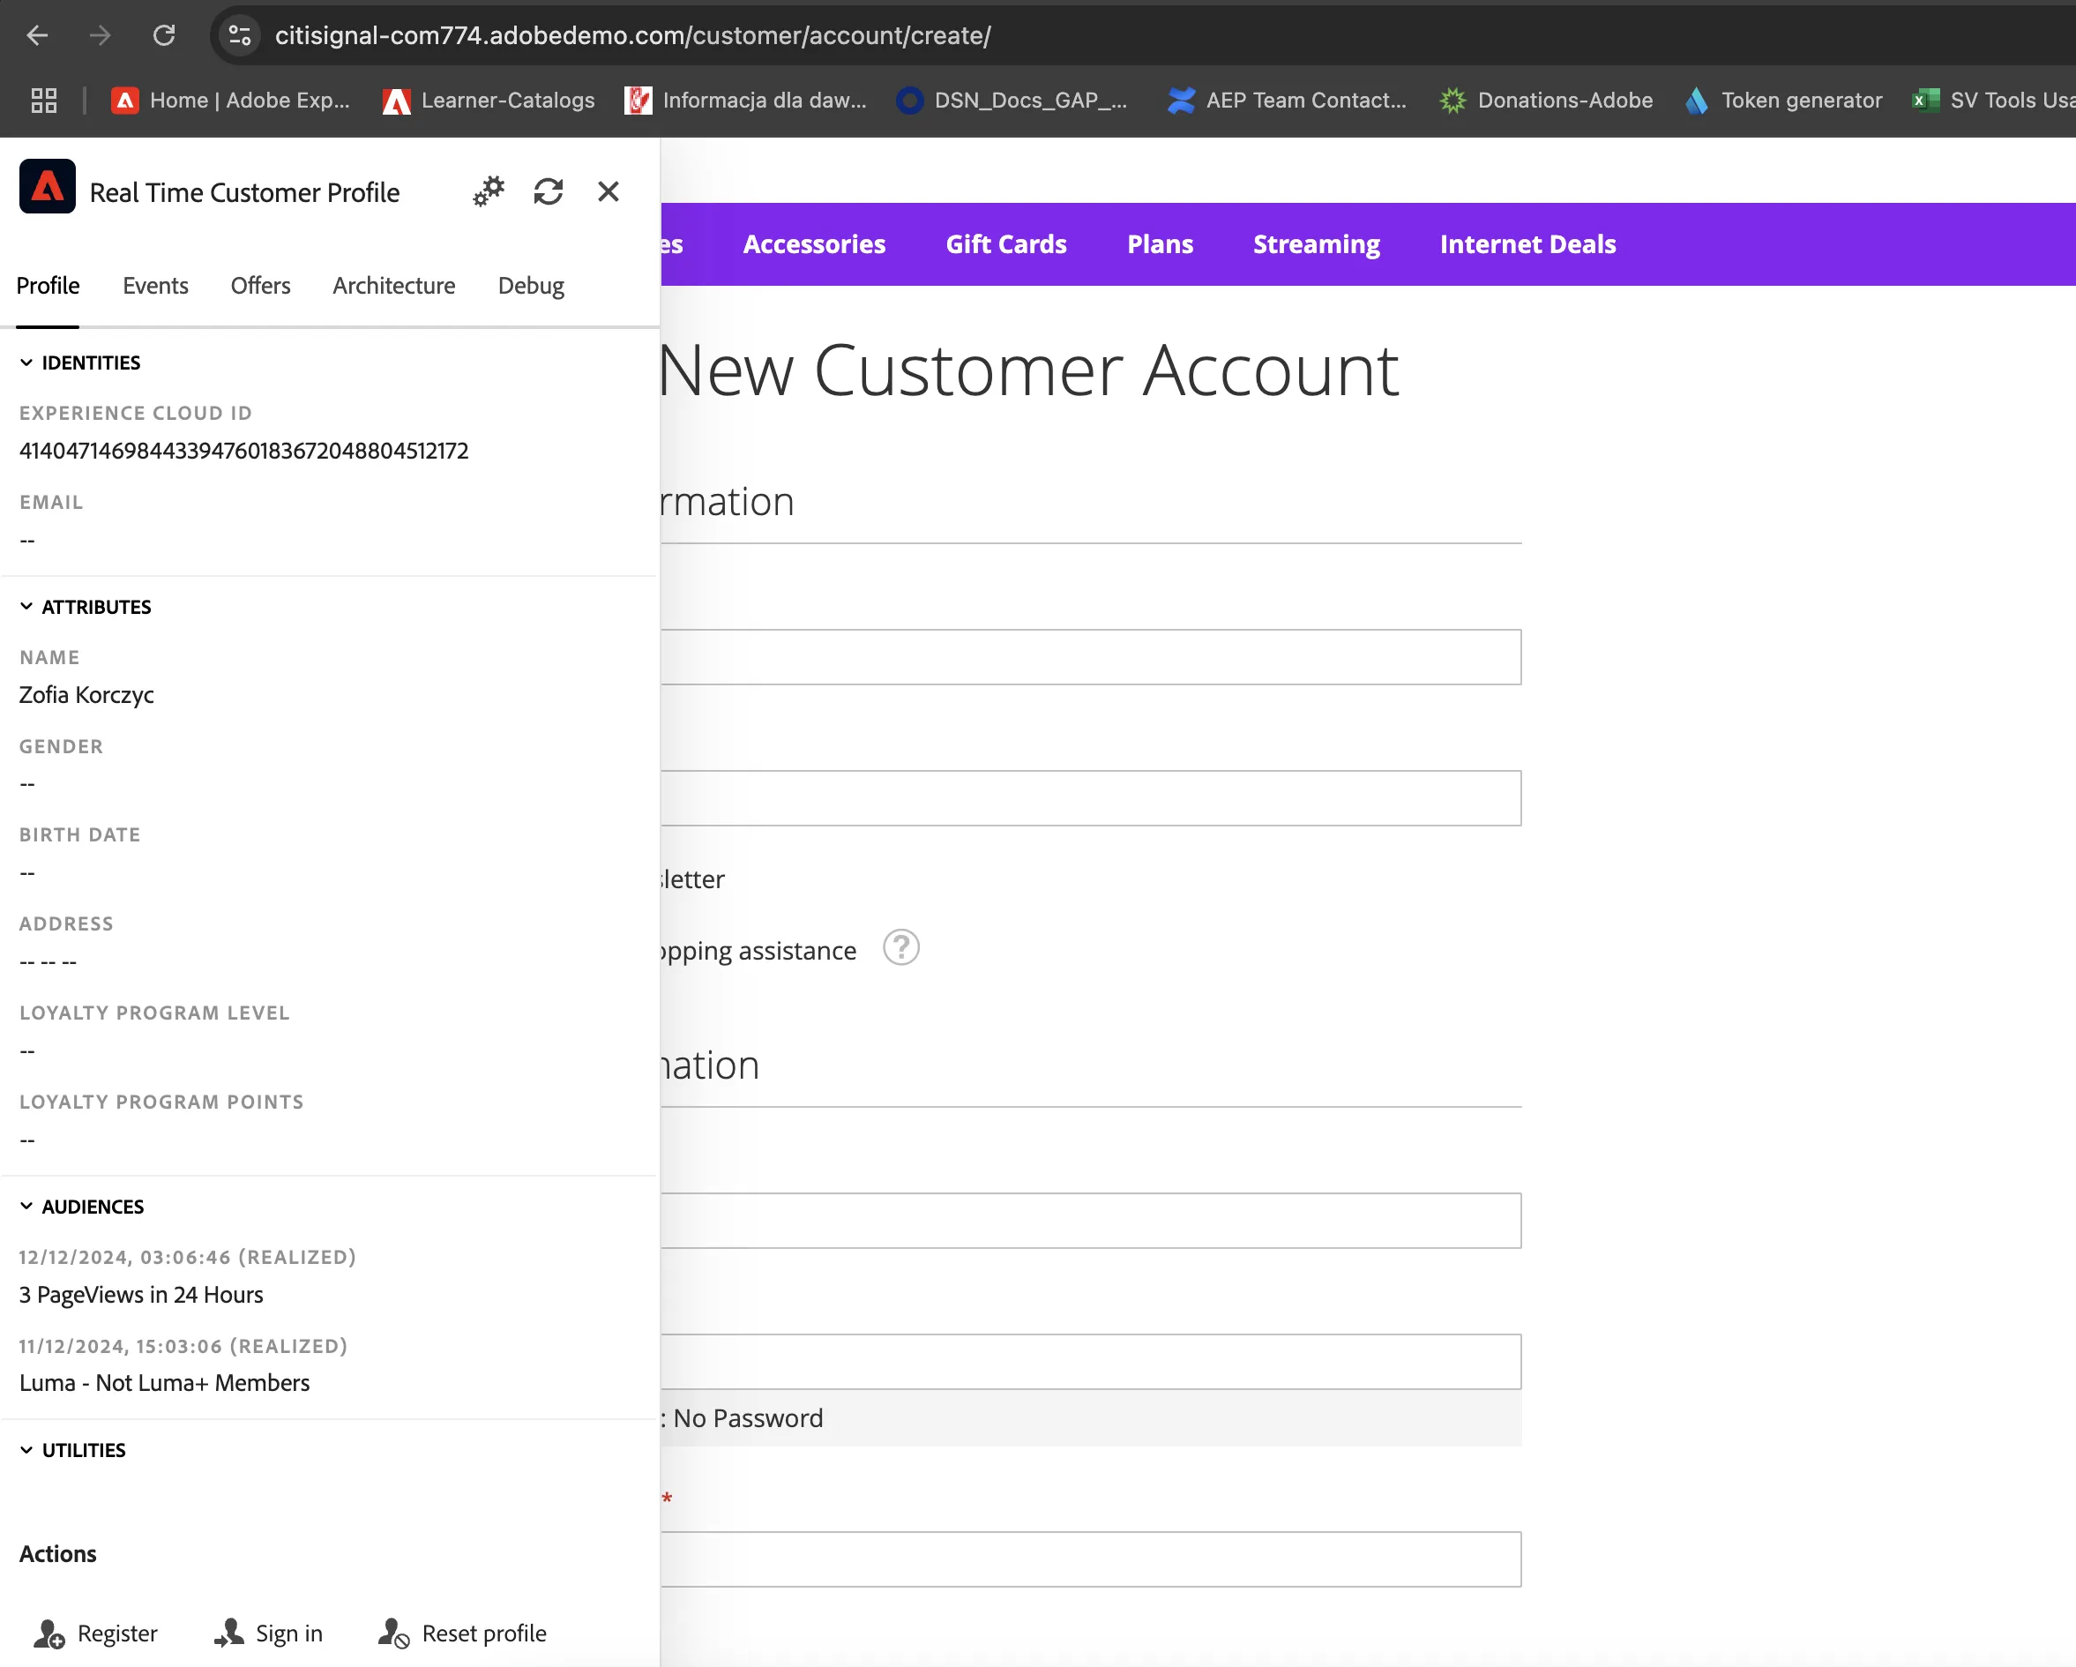Close the Real Time Customer Profile panel
The image size is (2076, 1667).
point(609,191)
